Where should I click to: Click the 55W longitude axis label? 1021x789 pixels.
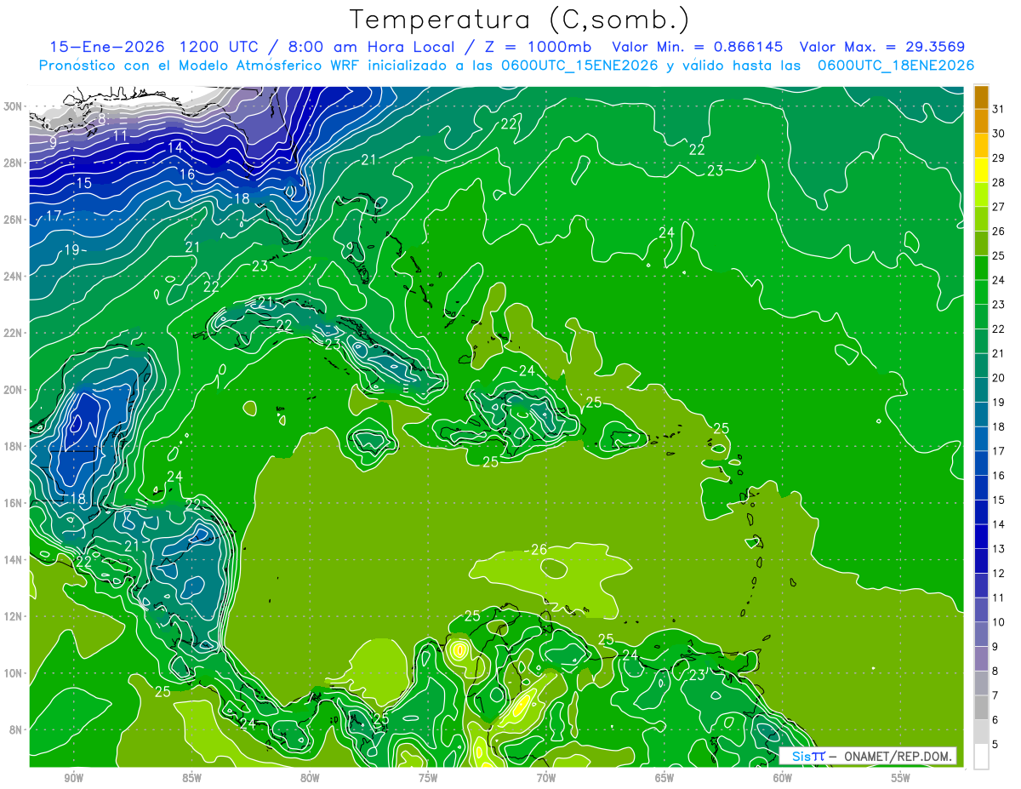pyautogui.click(x=900, y=778)
